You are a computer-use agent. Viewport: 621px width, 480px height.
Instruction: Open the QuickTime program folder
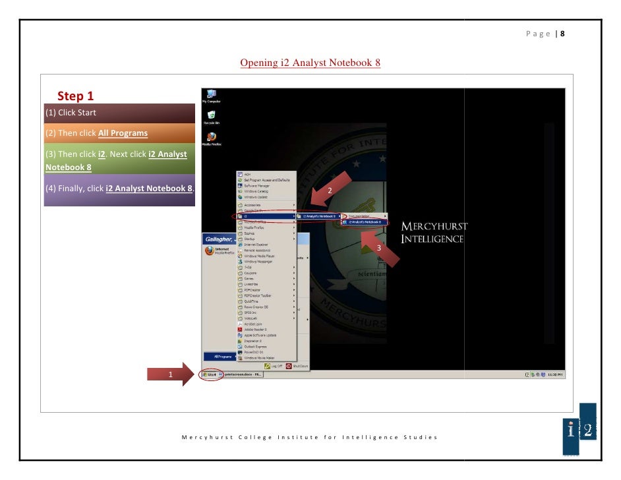(266, 301)
